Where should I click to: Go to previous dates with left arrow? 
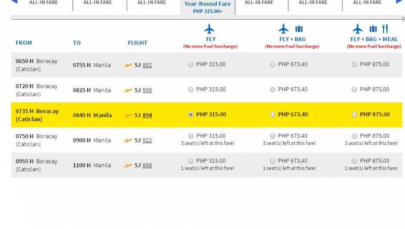point(14,2)
